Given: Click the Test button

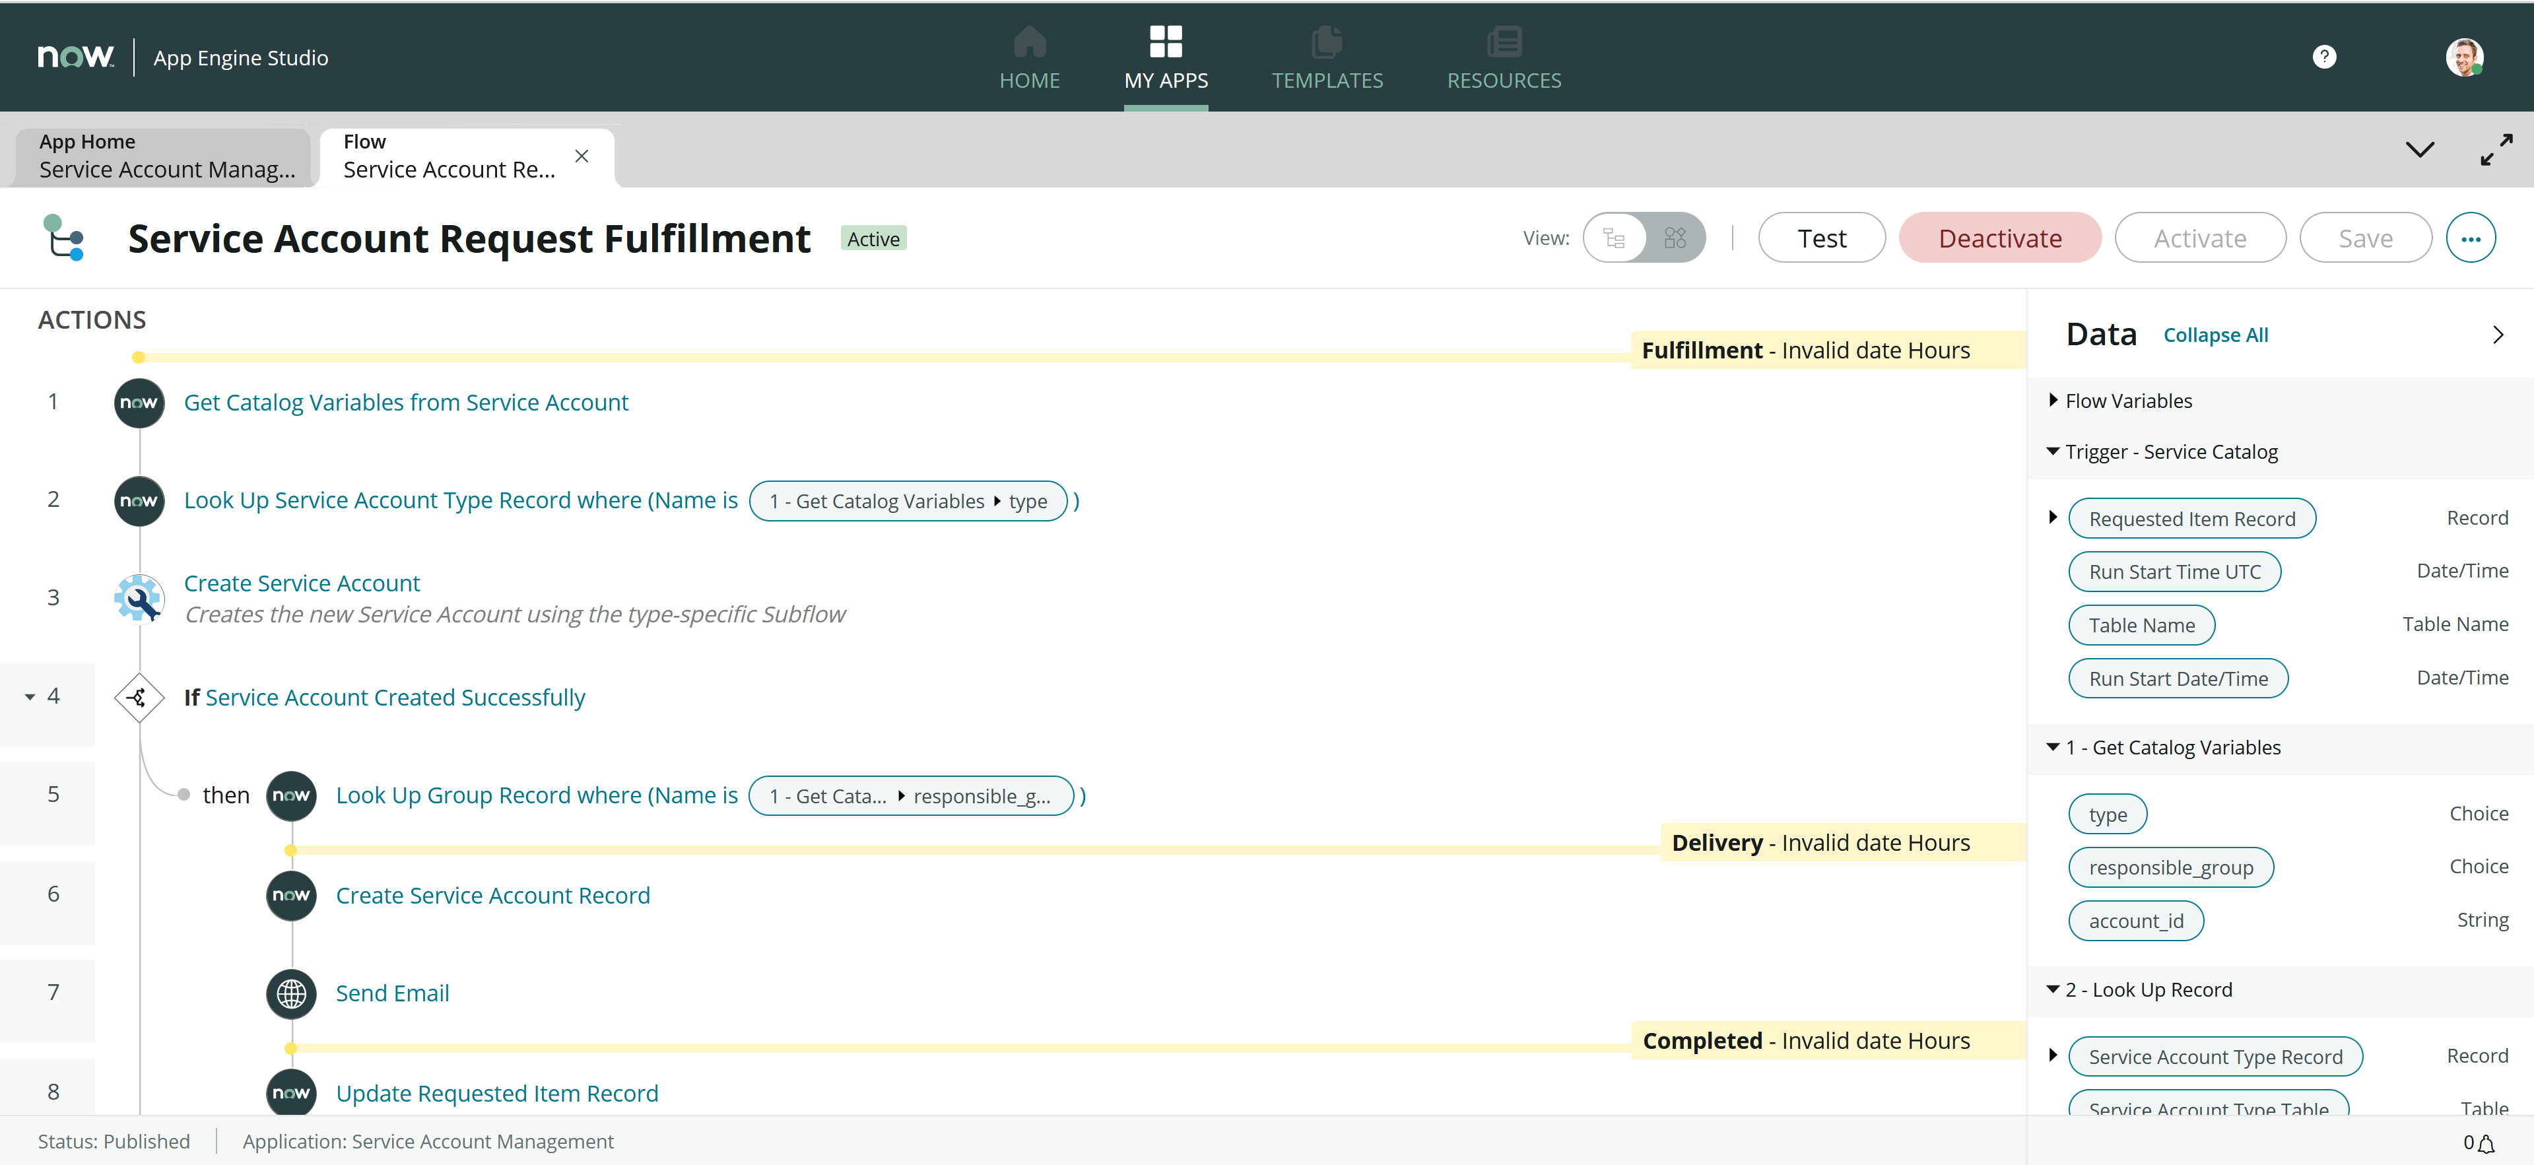Looking at the screenshot, I should coord(1821,237).
